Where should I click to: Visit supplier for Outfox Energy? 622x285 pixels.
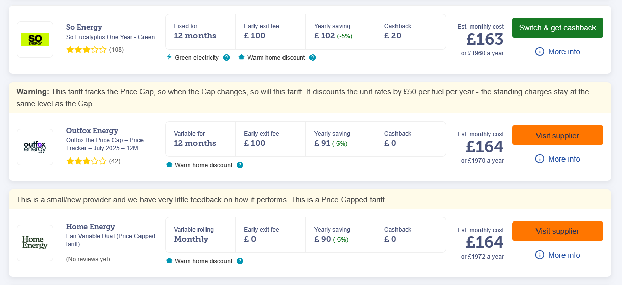pos(557,136)
